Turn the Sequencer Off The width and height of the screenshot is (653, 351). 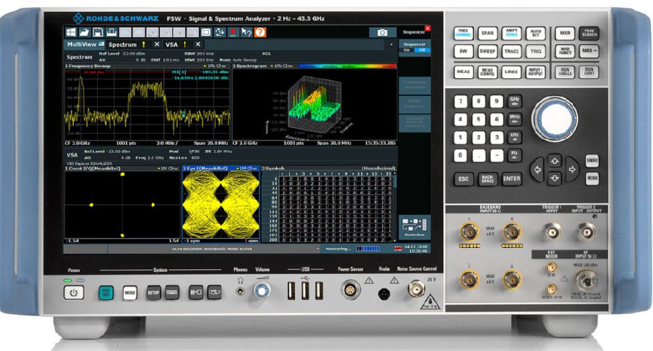point(422,50)
